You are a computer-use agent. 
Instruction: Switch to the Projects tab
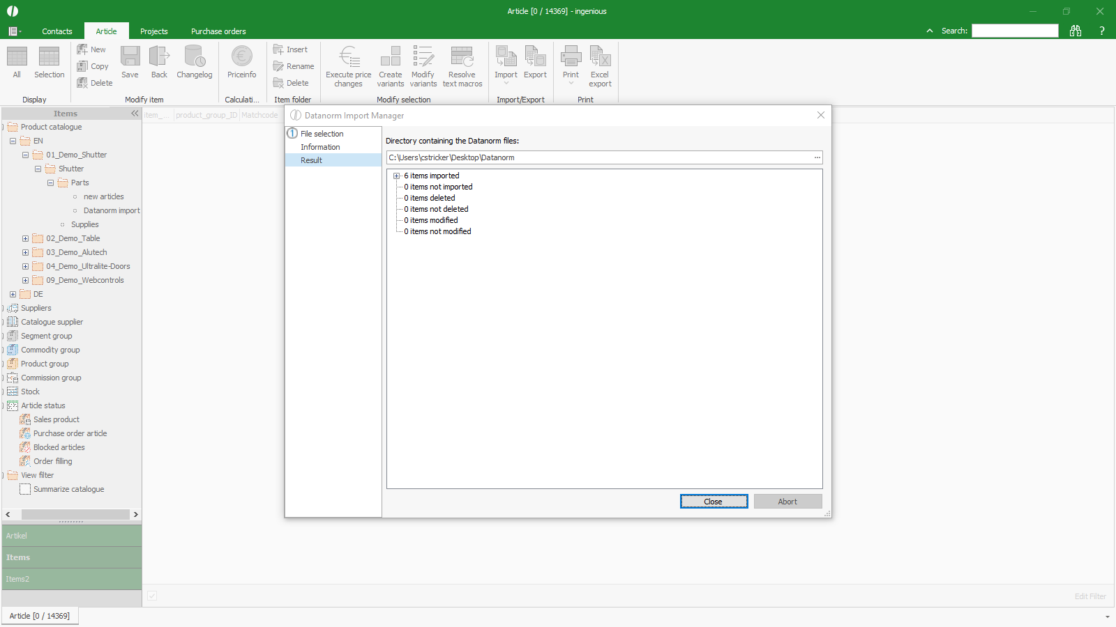point(153,31)
